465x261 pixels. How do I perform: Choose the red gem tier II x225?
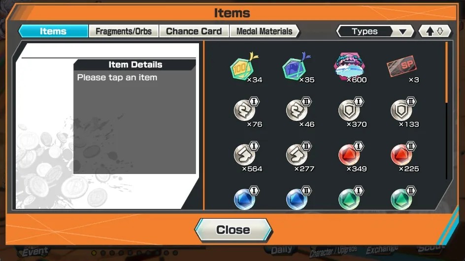pyautogui.click(x=403, y=156)
